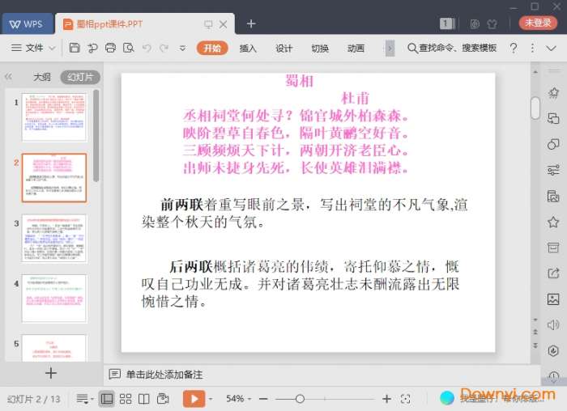Screen dimensions: 567x411
Task: Click the right sidebar animation star-burst icon
Action: (x=553, y=93)
